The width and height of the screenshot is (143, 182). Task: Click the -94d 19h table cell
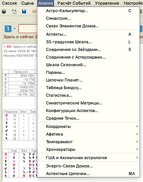(x=21, y=75)
